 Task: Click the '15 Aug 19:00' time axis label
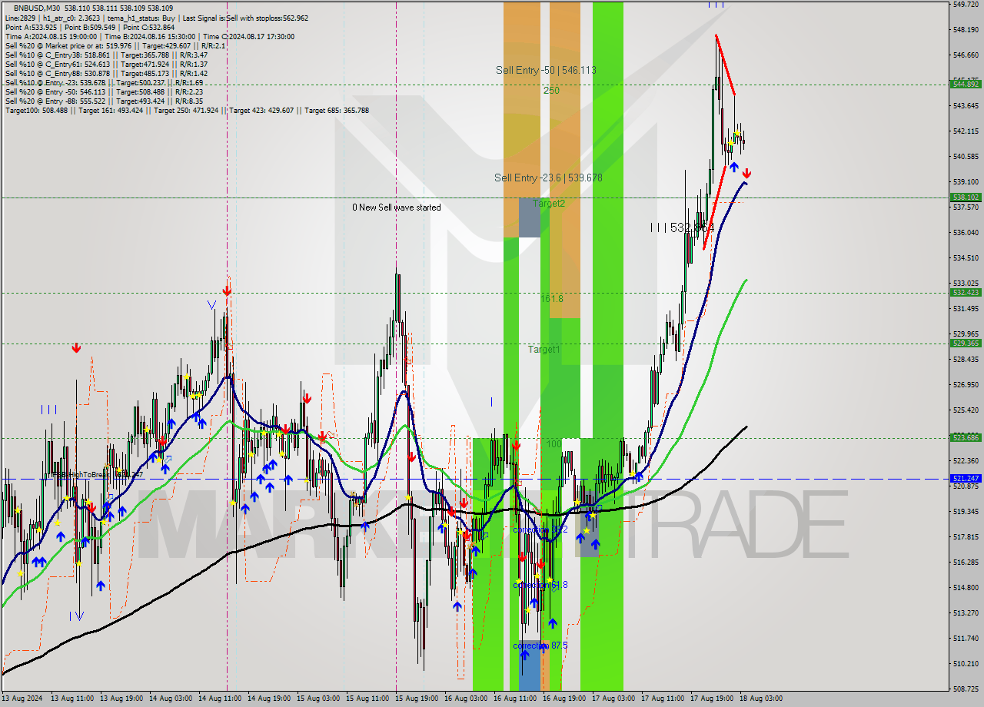pyautogui.click(x=417, y=699)
